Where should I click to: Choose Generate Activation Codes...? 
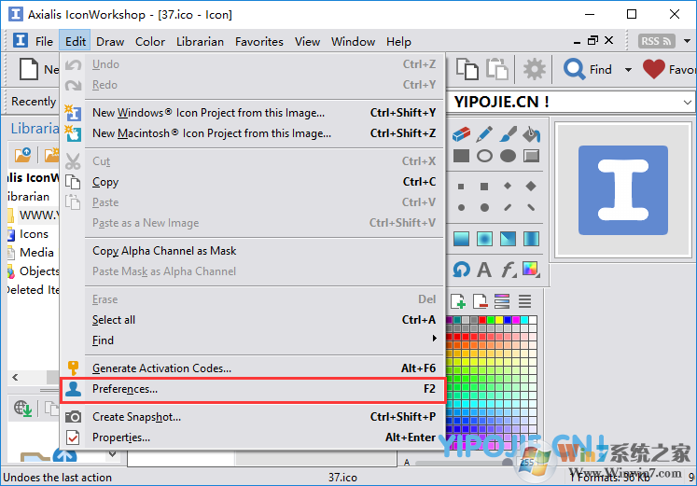pyautogui.click(x=253, y=368)
